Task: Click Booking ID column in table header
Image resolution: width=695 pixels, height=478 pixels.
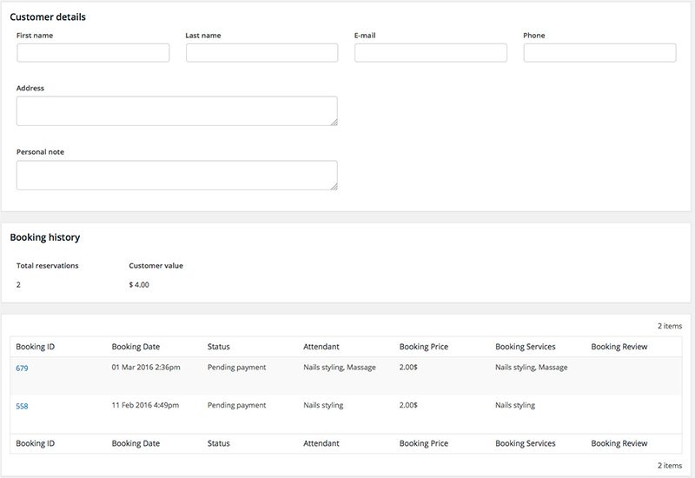Action: point(36,347)
